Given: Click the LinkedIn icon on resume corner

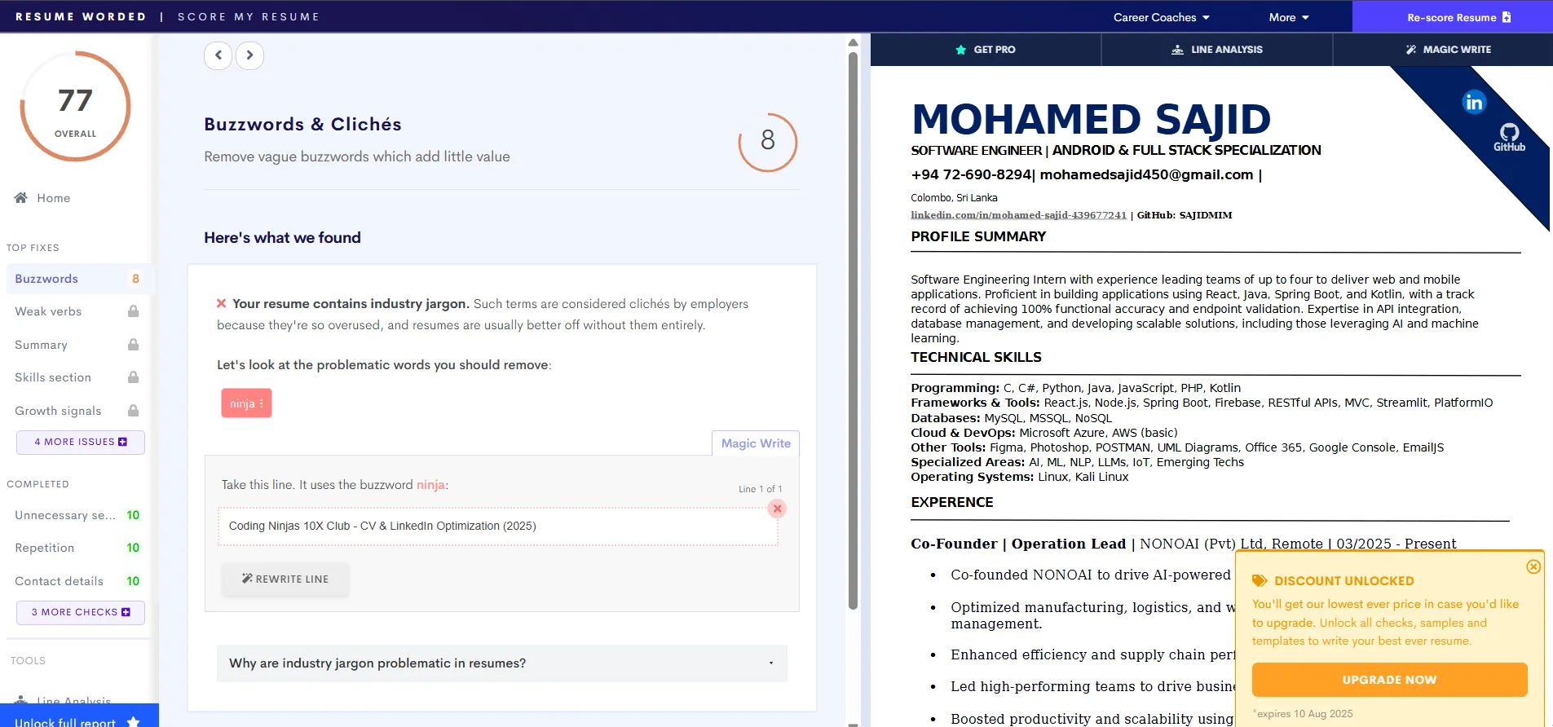Looking at the screenshot, I should pos(1474,103).
